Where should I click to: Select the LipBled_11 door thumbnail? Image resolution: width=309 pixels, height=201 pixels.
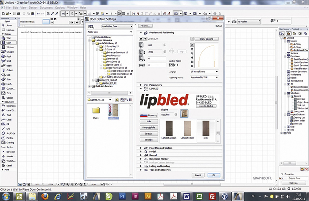113,111
